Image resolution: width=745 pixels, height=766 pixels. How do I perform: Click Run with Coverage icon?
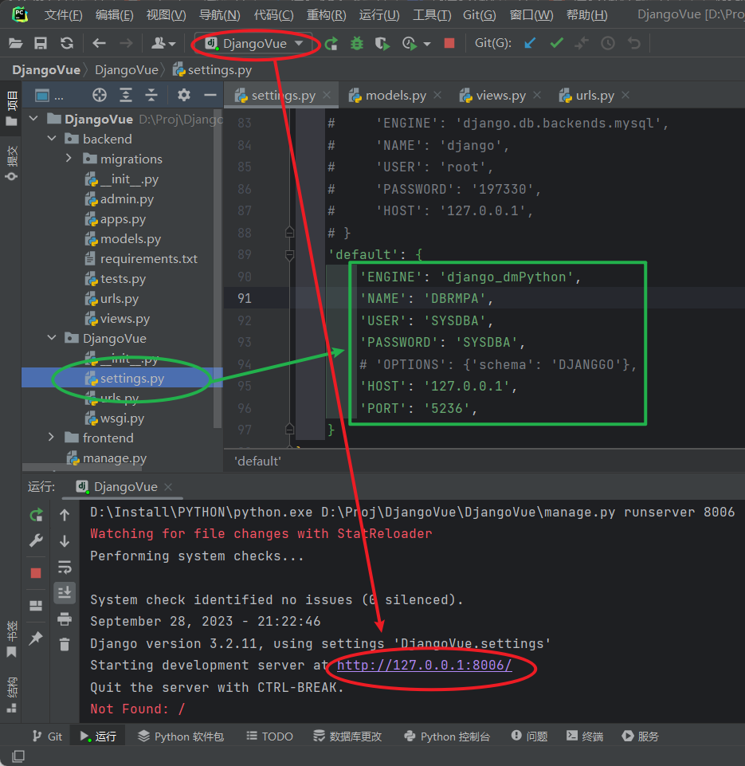382,44
